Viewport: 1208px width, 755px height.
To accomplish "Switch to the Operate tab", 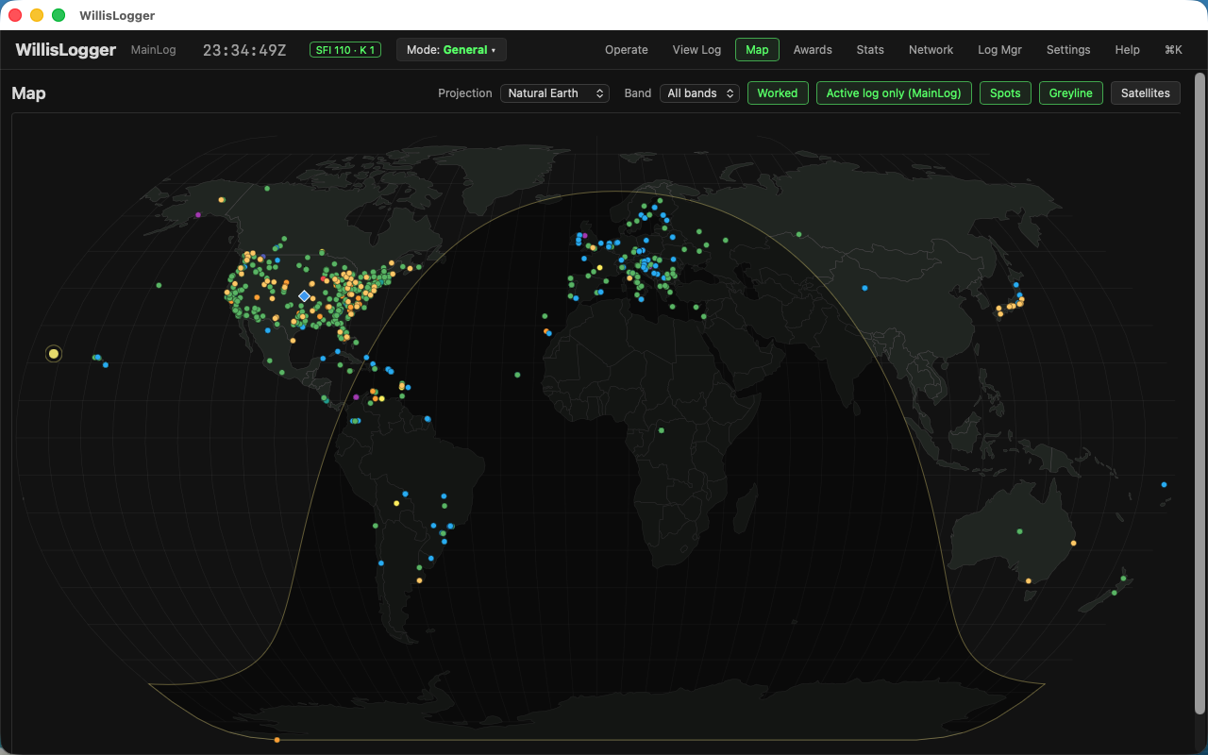I will [627, 50].
